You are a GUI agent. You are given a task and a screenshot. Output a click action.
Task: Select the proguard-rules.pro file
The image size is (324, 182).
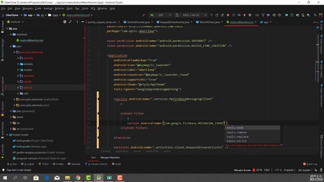(39, 158)
